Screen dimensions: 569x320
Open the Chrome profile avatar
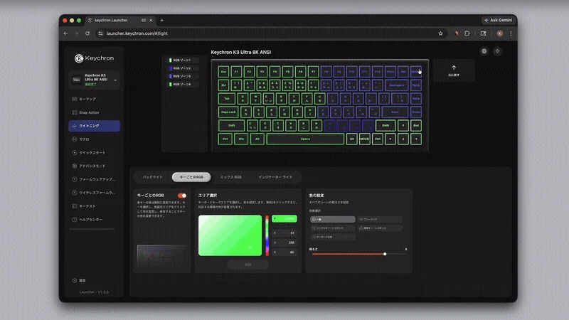(x=500, y=33)
